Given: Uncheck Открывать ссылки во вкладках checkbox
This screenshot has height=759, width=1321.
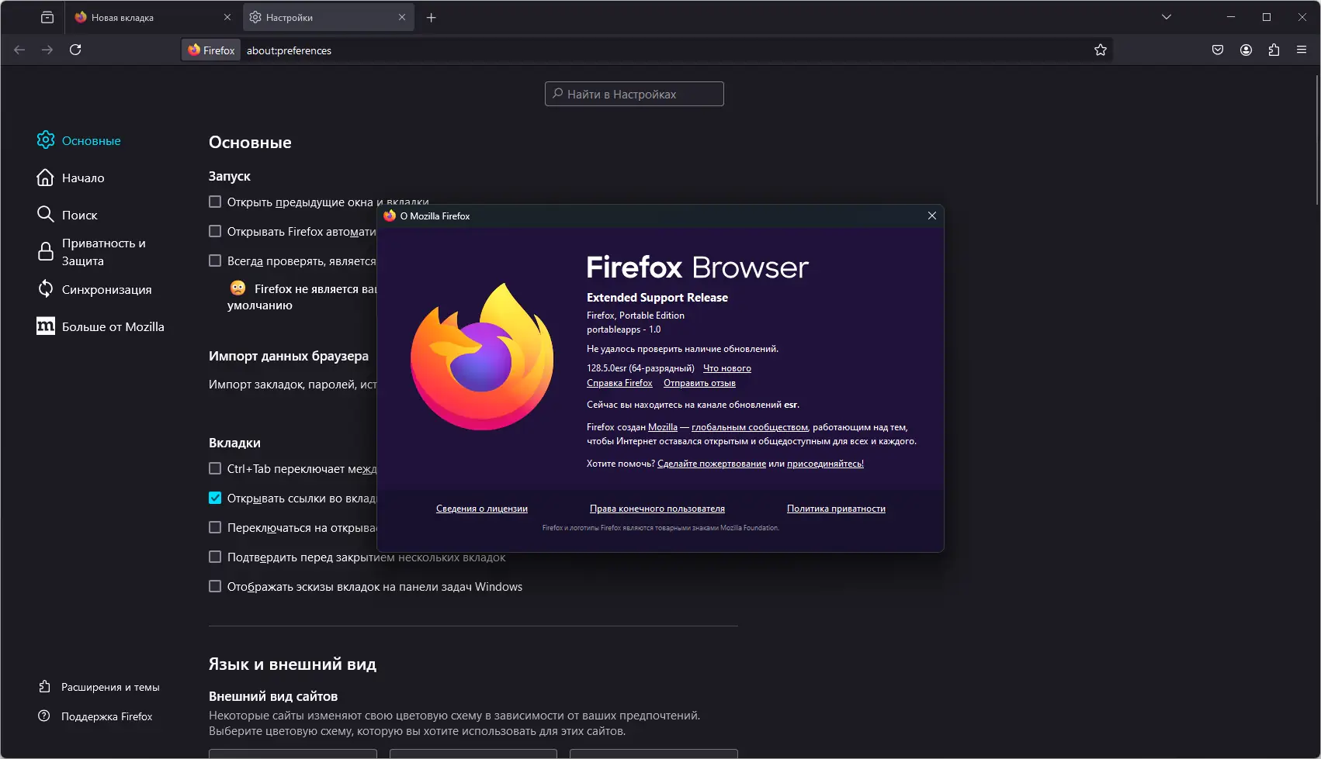Looking at the screenshot, I should tap(215, 498).
